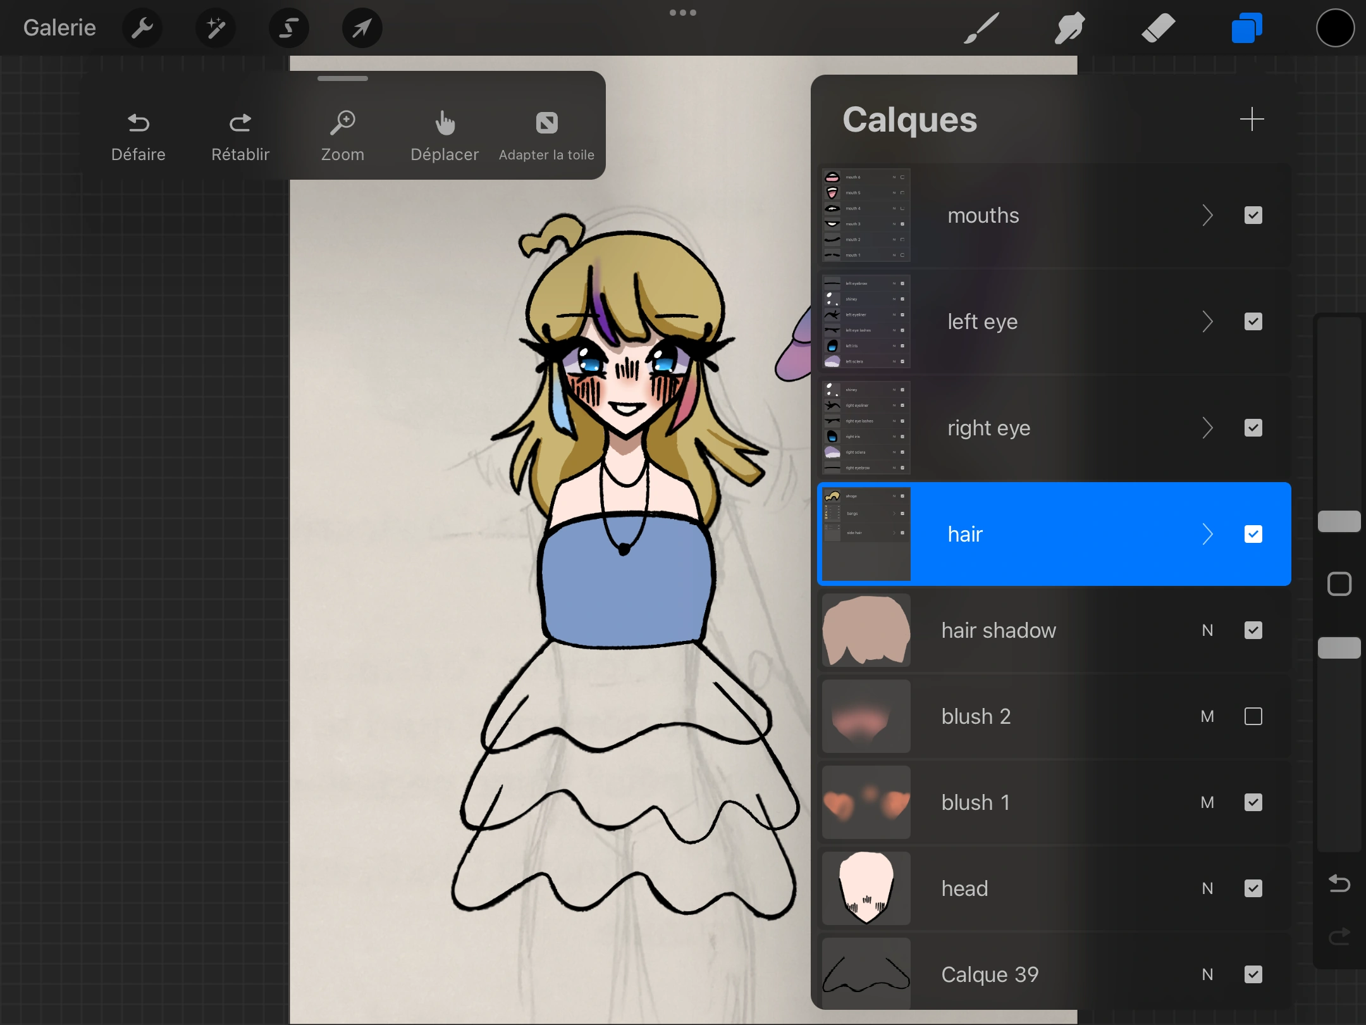Open the Adjustments magic wand menu
The image size is (1366, 1025).
[215, 28]
